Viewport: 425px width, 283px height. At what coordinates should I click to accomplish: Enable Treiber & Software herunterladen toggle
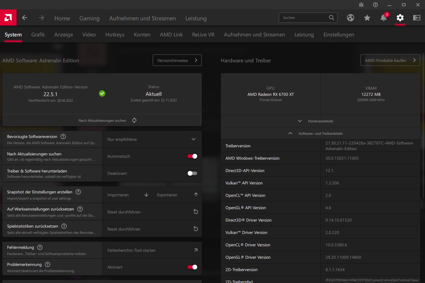(x=192, y=173)
